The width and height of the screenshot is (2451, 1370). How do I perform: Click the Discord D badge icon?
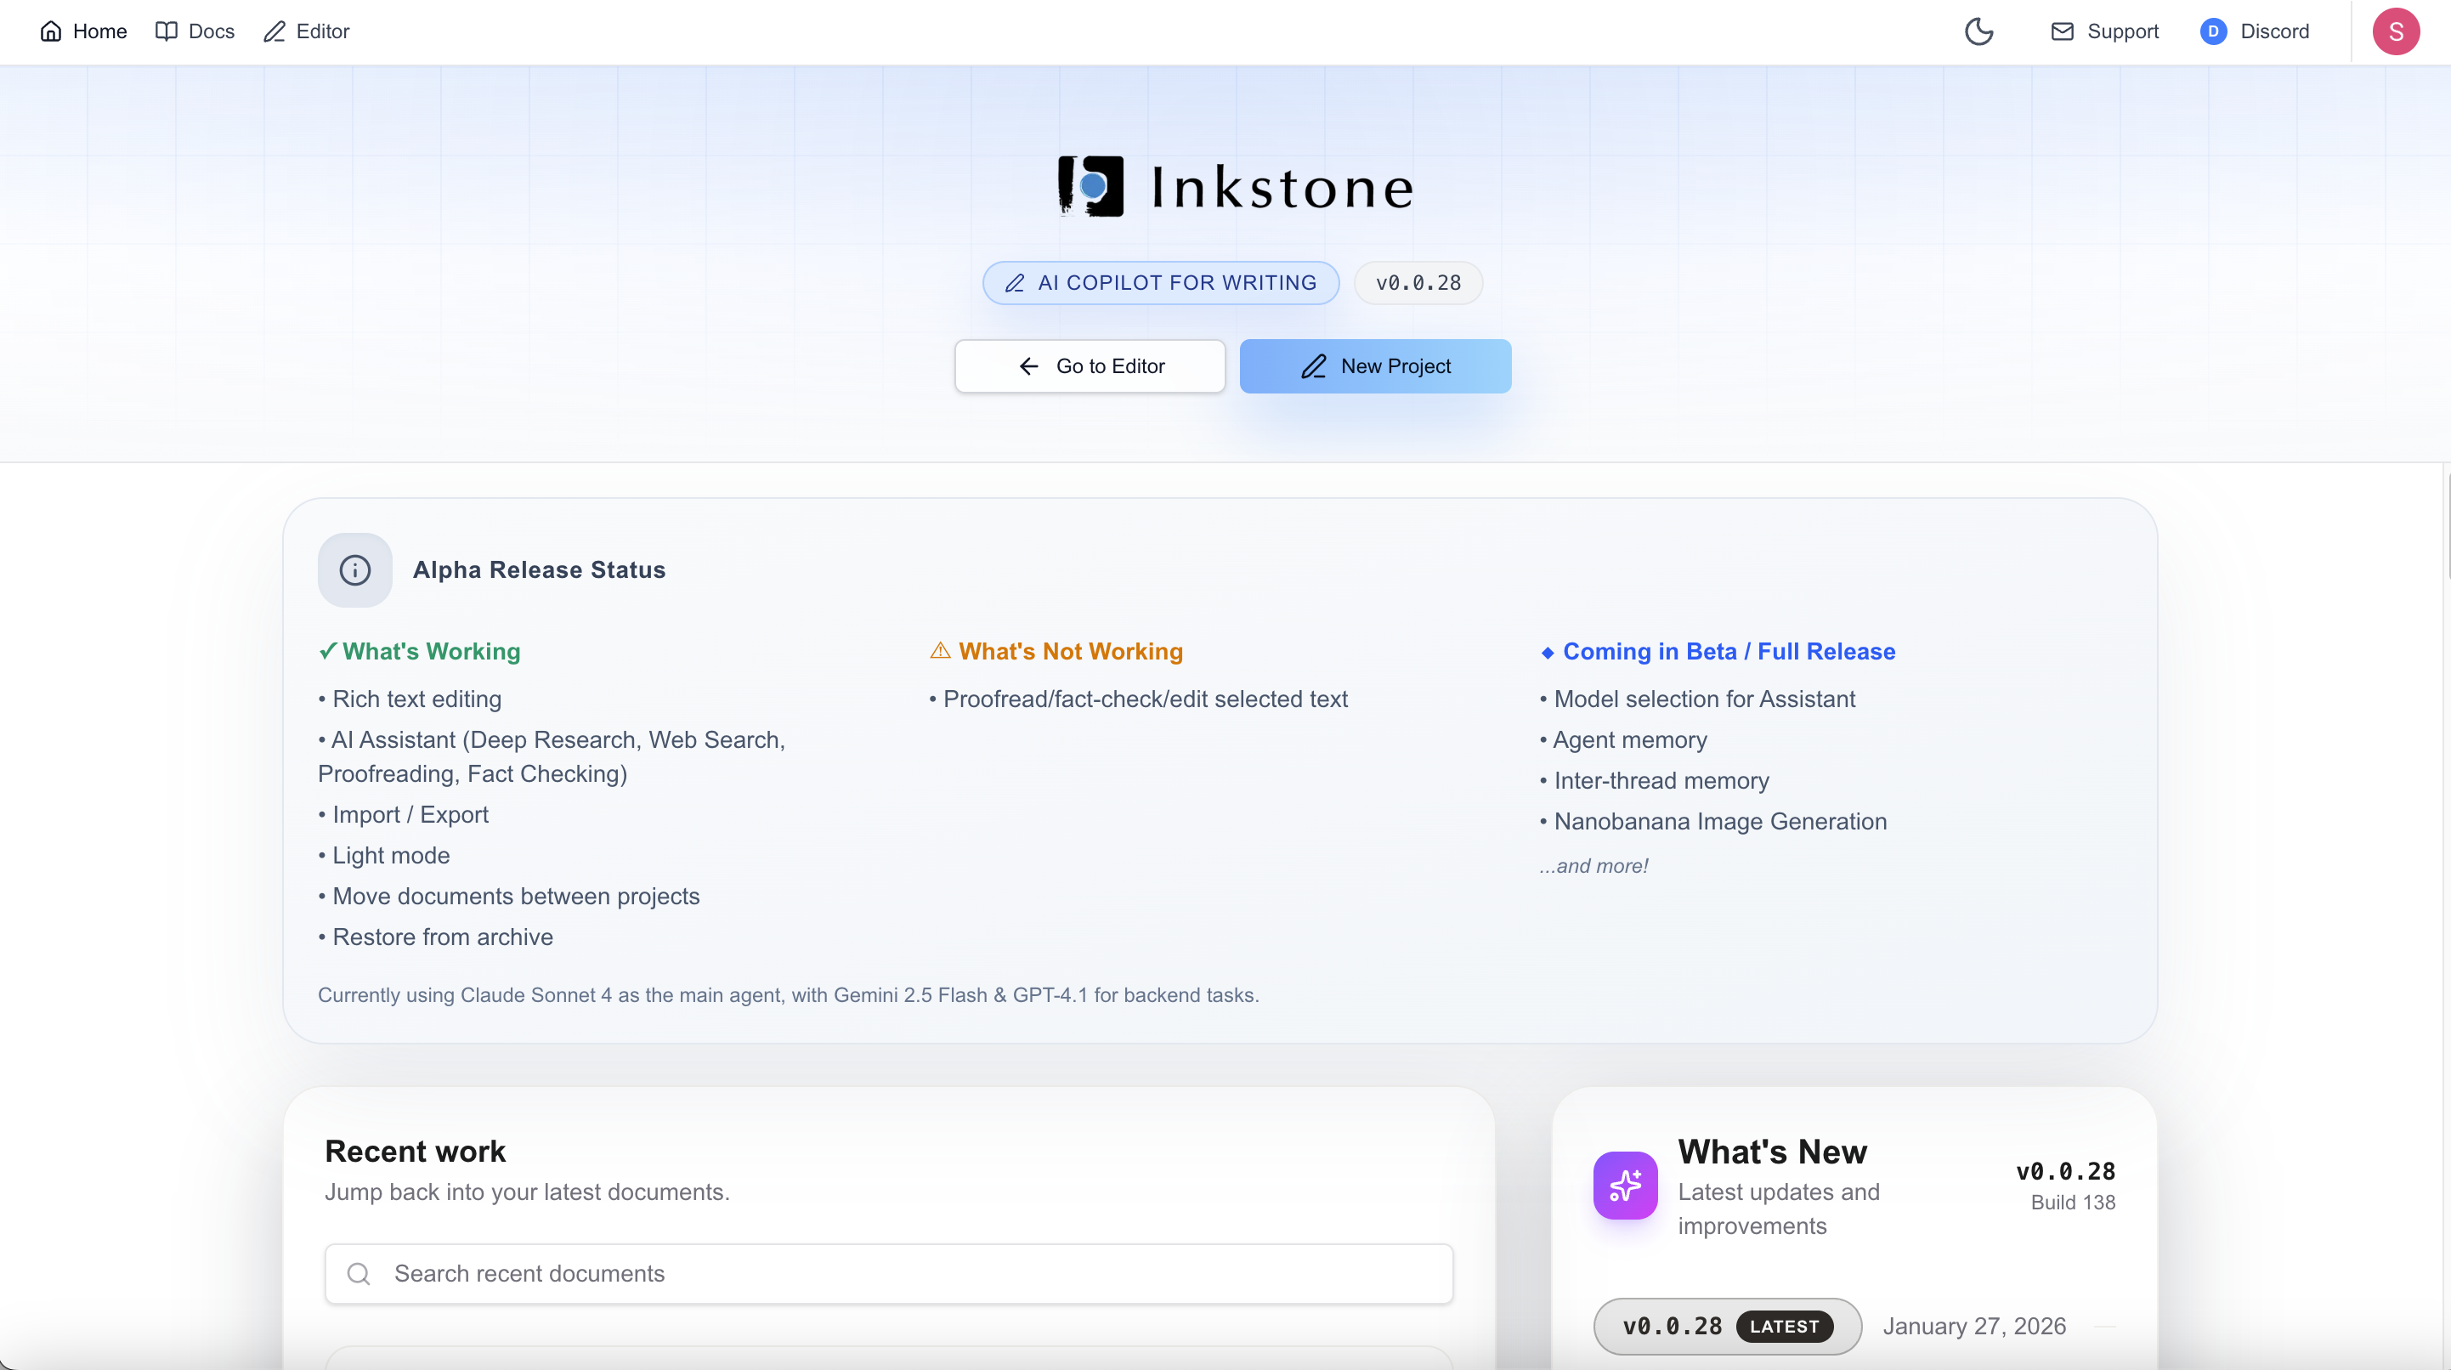pyautogui.click(x=2213, y=31)
